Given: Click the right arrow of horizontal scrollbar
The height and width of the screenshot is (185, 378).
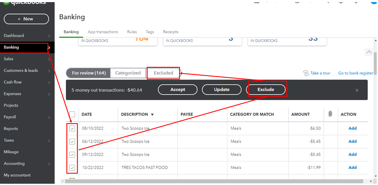Looking at the screenshot, I should click(x=371, y=181).
